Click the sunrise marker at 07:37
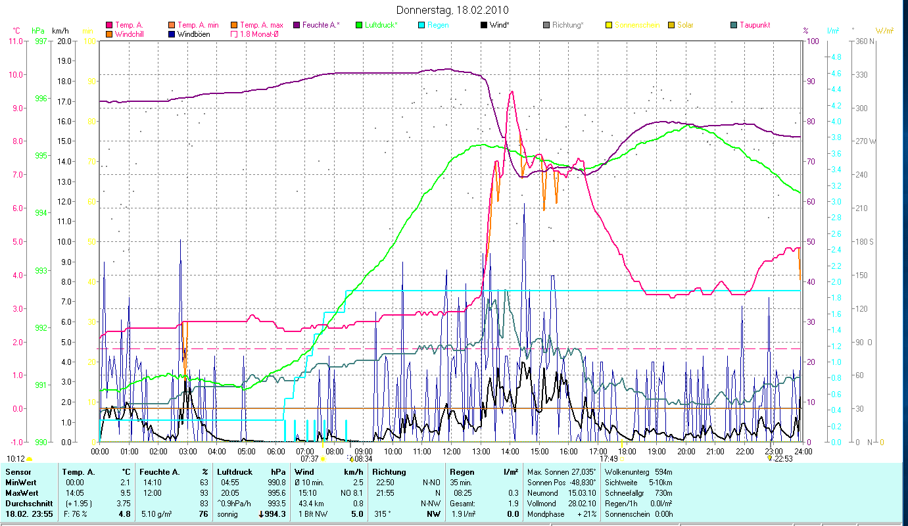 (x=322, y=459)
